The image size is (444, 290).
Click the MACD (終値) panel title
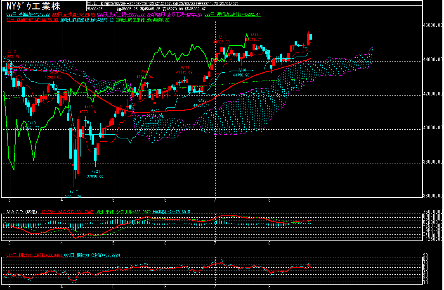(22, 212)
